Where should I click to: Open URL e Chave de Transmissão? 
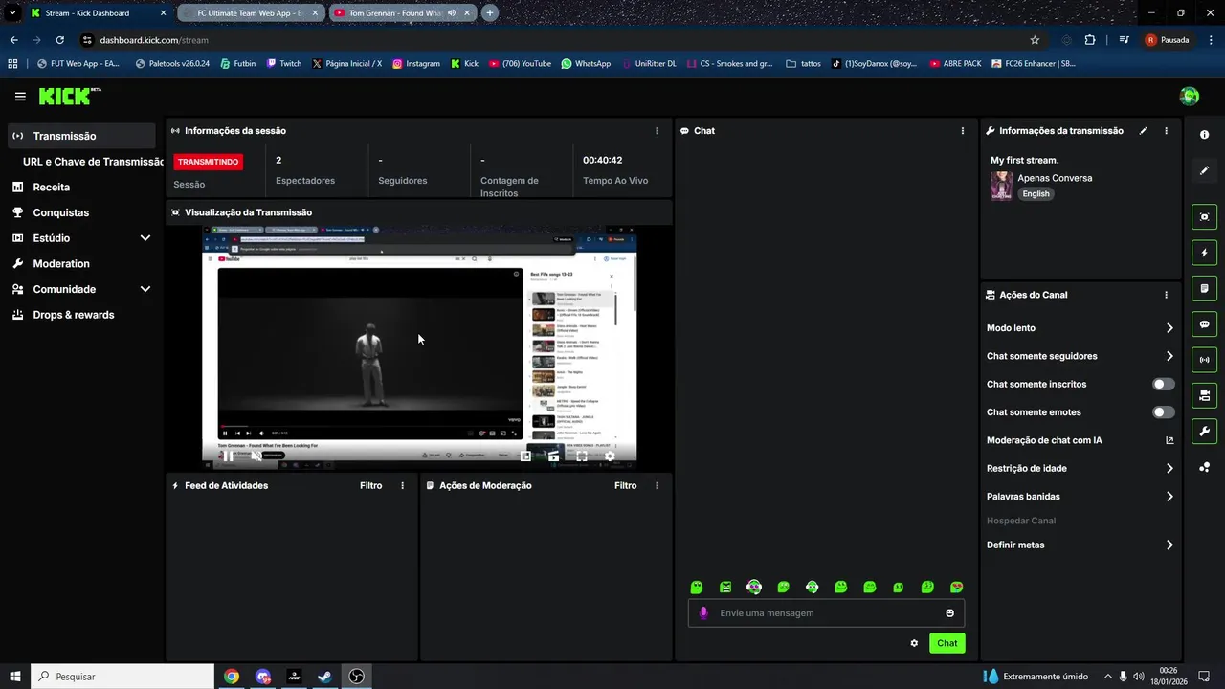pyautogui.click(x=93, y=162)
